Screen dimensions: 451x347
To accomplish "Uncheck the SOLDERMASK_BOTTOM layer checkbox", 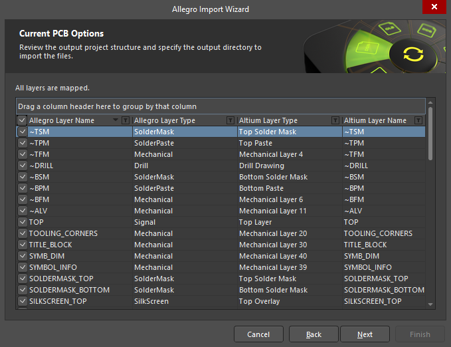I will [23, 290].
